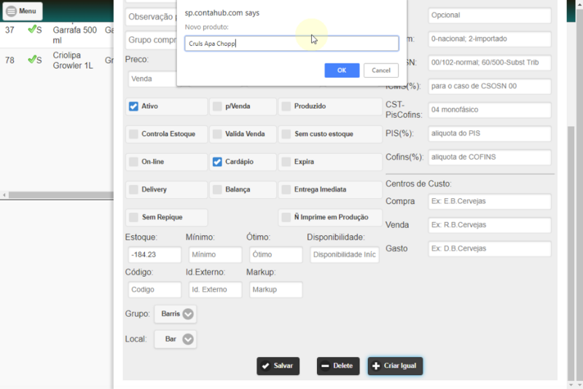The image size is (583, 389).
Task: Click the bottom scroll-down arrow
Action: [571, 385]
